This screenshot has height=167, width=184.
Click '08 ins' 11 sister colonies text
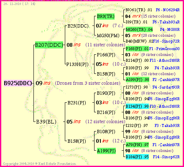96,45
